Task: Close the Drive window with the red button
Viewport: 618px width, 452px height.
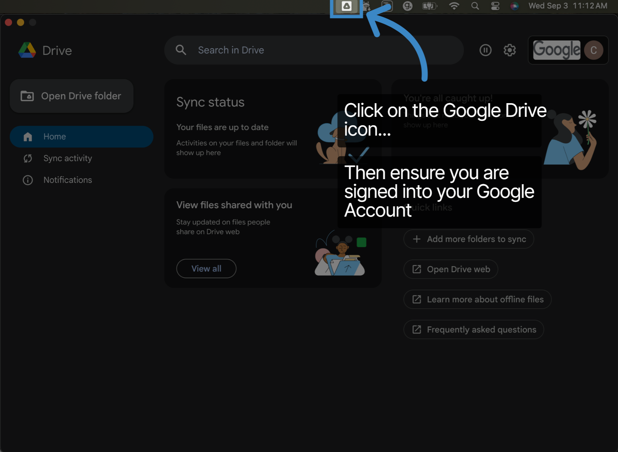Action: (x=9, y=22)
